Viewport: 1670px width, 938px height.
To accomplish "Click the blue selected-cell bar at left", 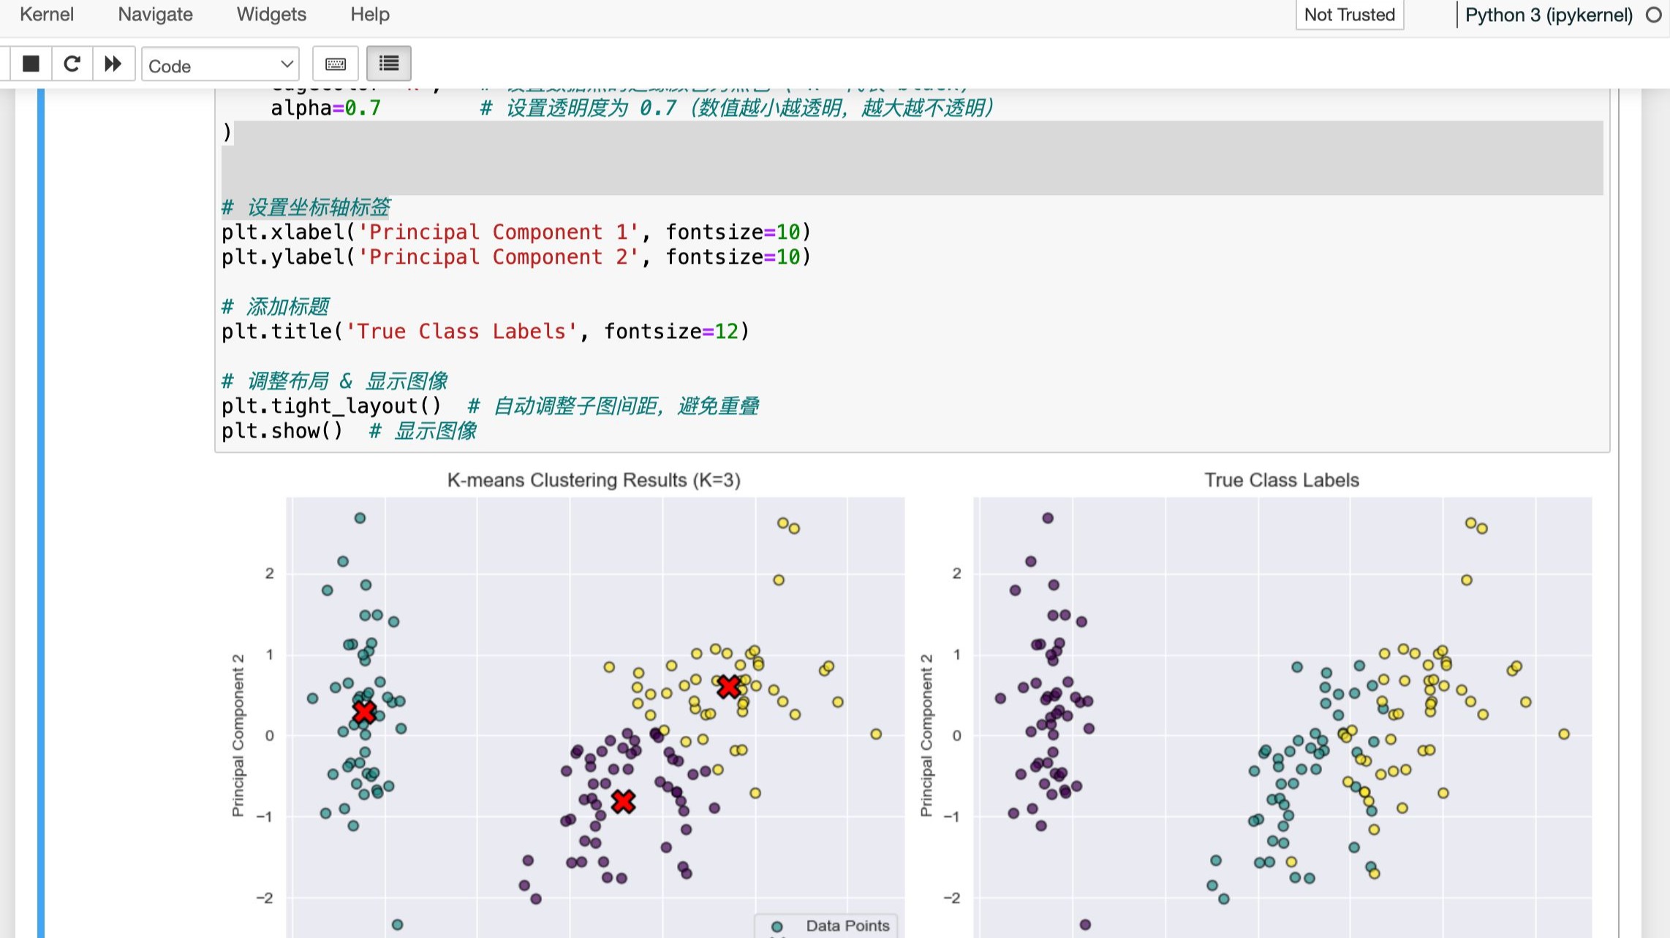I will pyautogui.click(x=41, y=511).
